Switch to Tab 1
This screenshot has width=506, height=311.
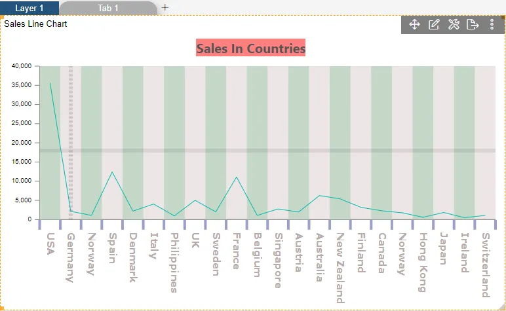coord(108,8)
